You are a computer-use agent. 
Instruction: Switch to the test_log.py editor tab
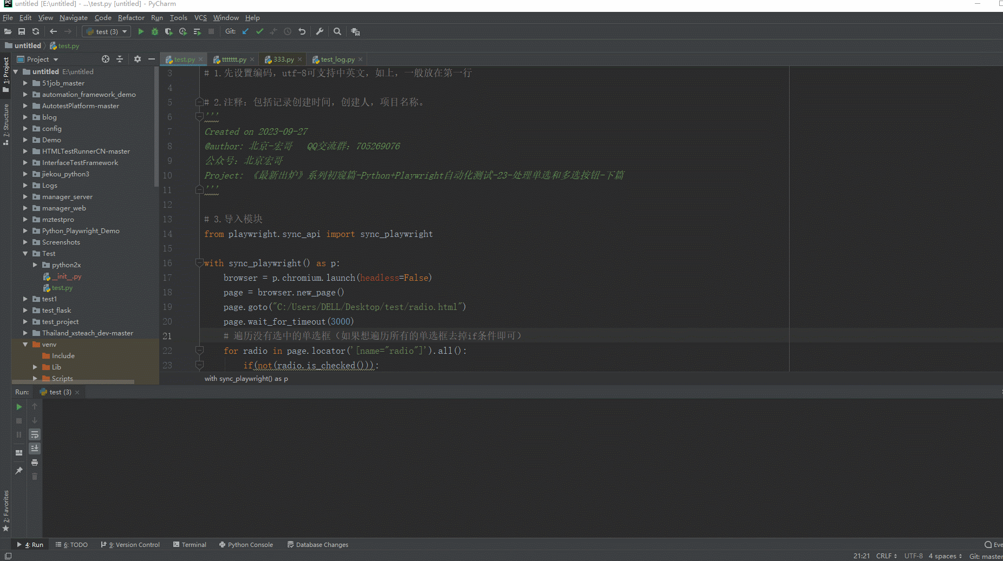tap(337, 60)
